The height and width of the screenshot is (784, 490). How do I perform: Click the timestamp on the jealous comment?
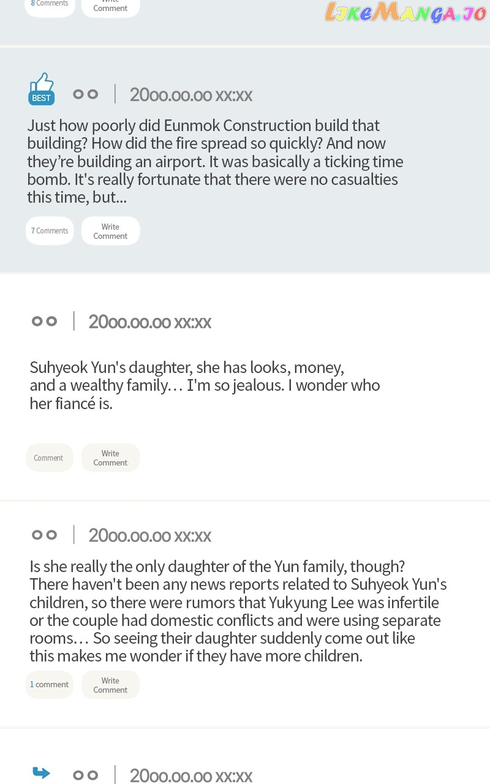150,322
